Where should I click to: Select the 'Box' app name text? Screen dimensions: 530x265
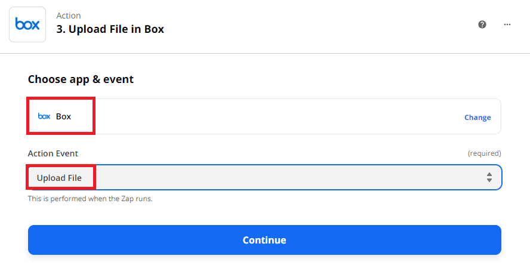click(63, 116)
